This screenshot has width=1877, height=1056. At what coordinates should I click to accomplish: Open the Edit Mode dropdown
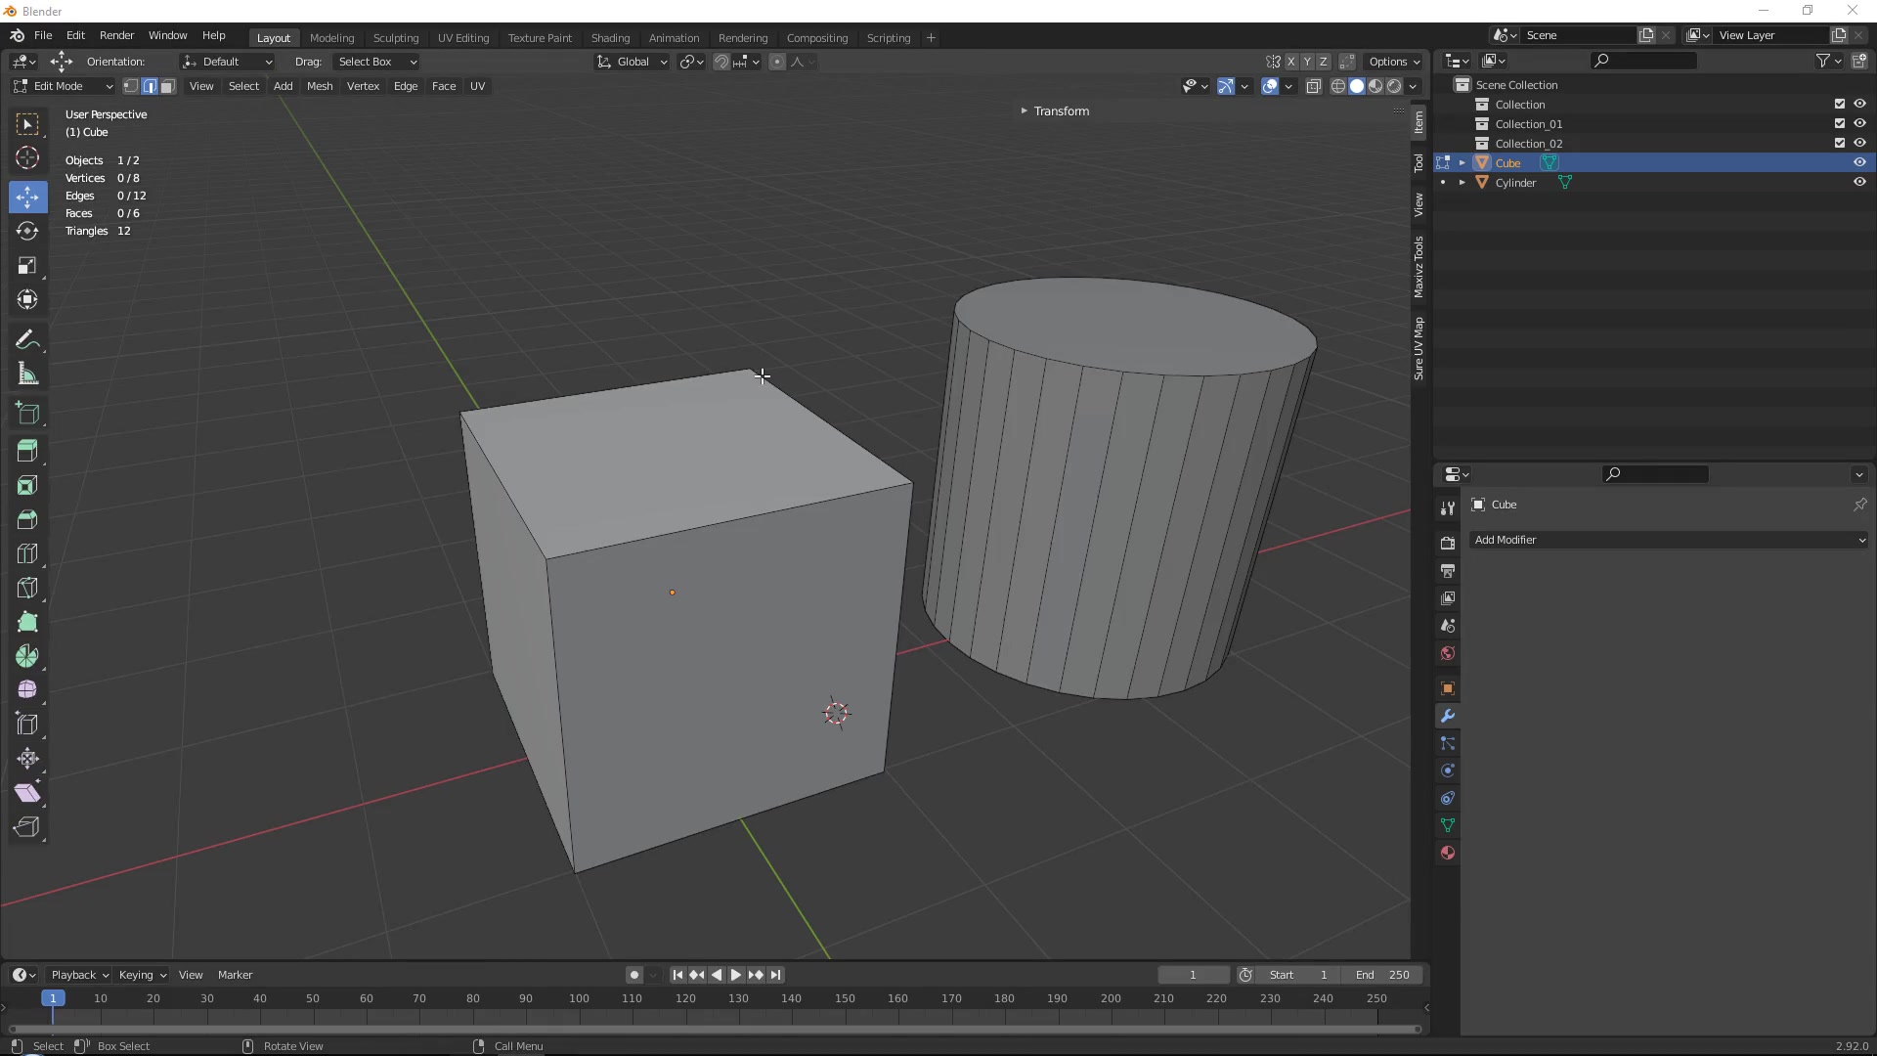64,86
